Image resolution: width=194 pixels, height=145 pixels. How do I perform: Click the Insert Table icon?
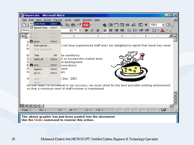[116, 25]
